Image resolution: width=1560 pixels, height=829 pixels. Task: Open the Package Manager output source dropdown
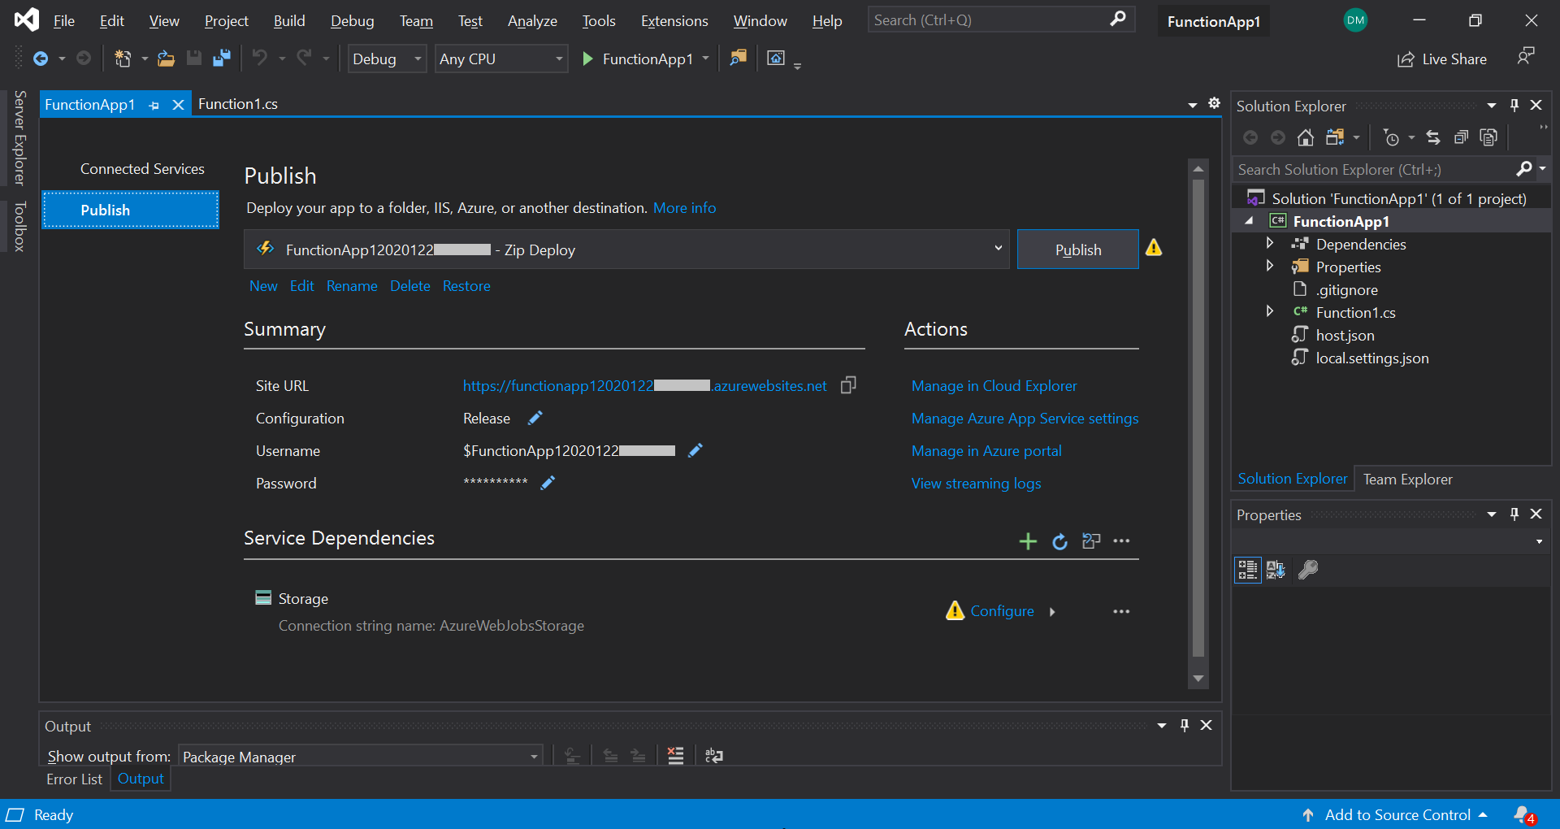tap(361, 757)
